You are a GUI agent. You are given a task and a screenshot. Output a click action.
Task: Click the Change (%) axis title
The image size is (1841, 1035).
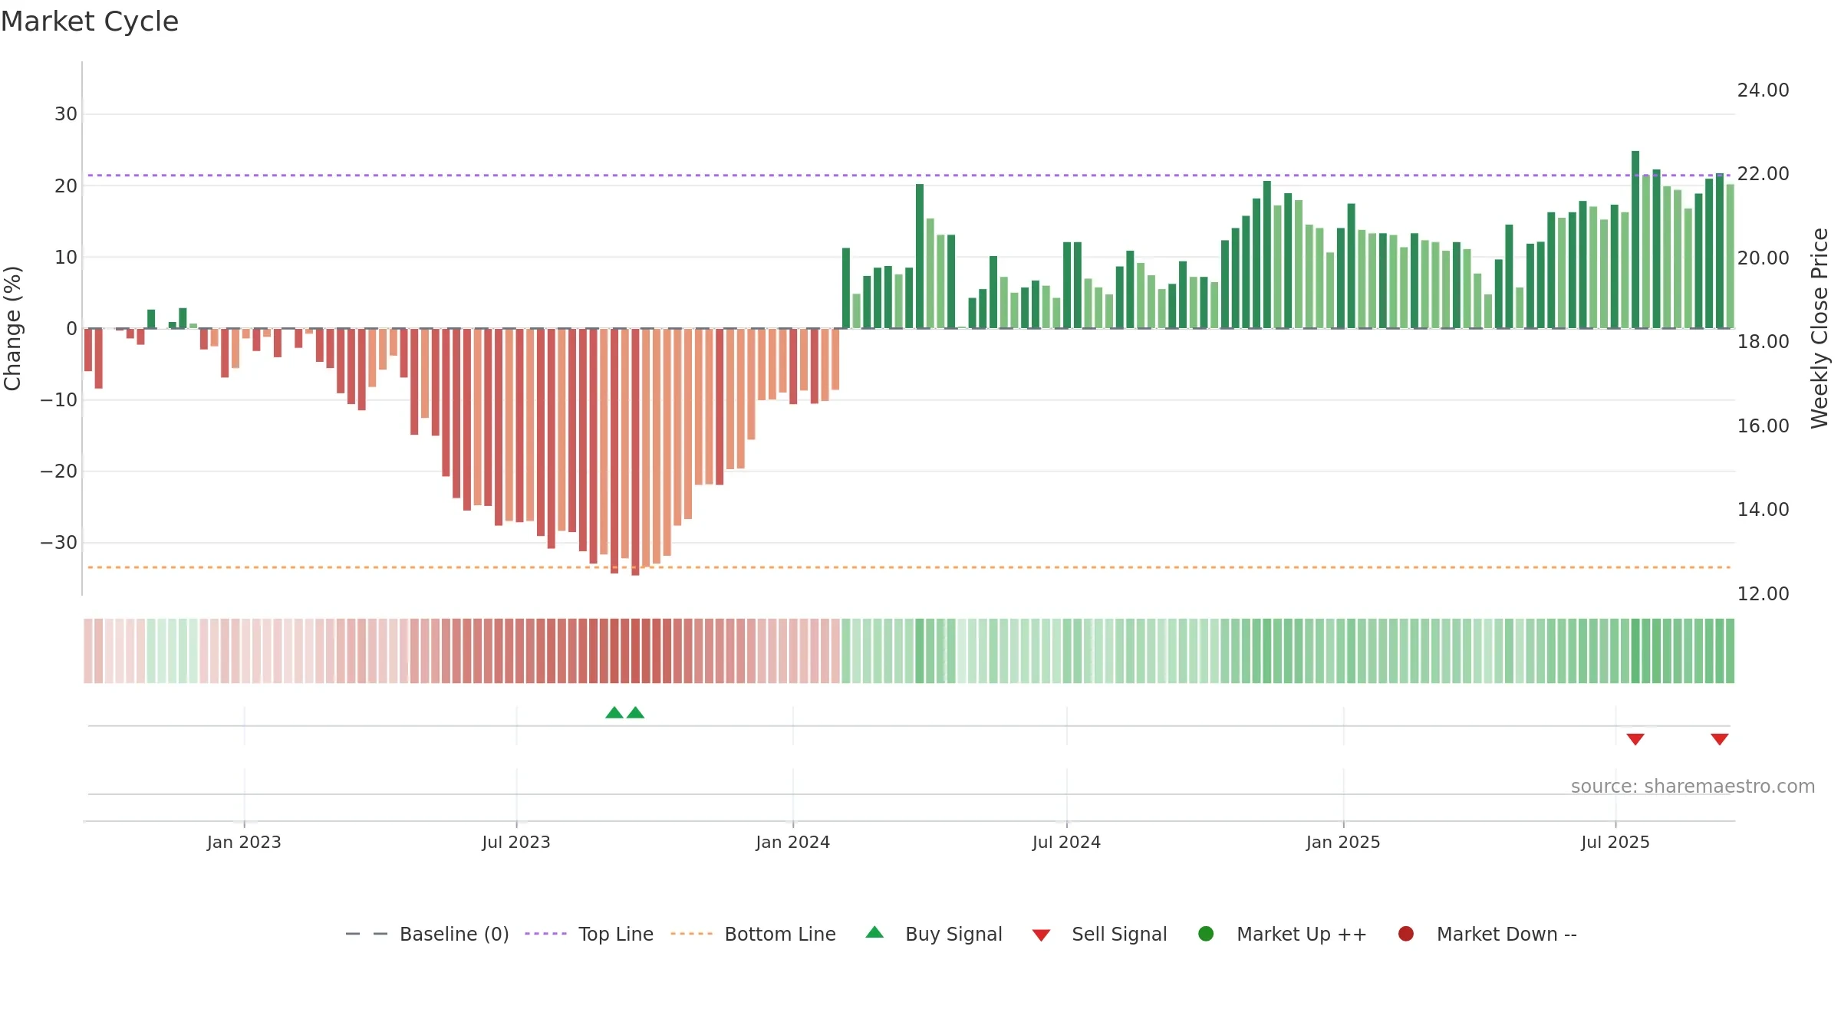click(13, 328)
